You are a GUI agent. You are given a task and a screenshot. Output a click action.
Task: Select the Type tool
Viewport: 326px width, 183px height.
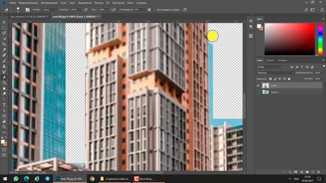point(4,105)
